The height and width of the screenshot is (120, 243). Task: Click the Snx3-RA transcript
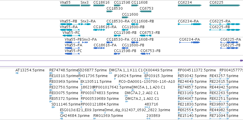coord(86,24)
